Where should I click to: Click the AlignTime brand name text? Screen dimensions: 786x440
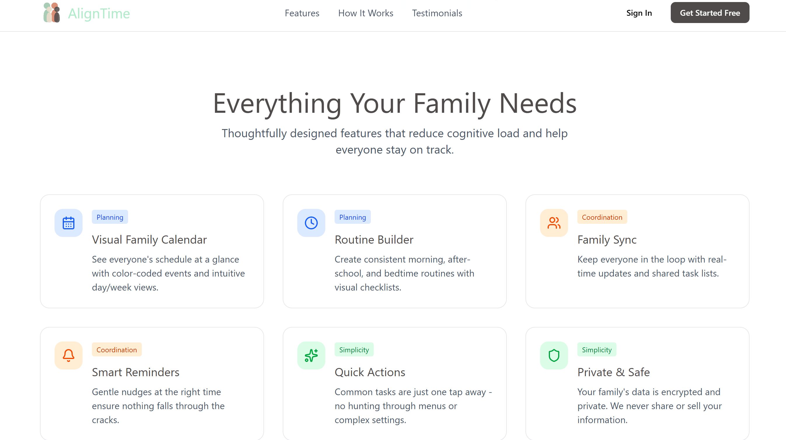99,13
